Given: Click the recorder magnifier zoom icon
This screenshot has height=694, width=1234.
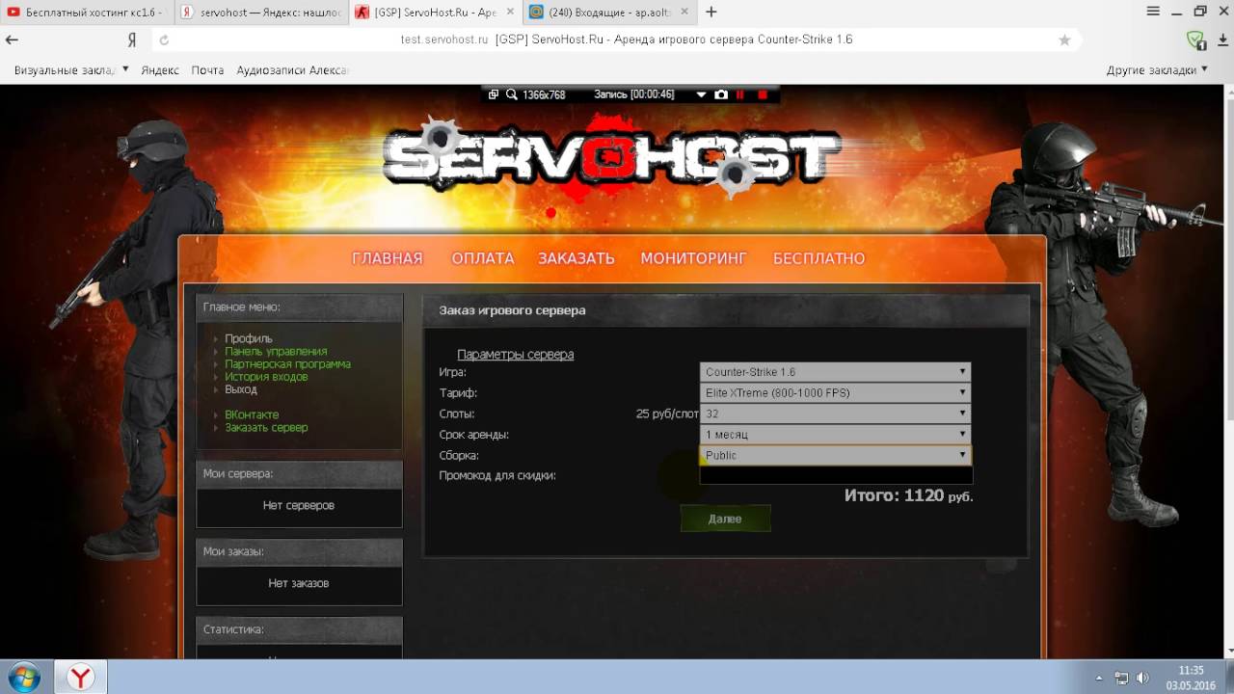Looking at the screenshot, I should 512,94.
